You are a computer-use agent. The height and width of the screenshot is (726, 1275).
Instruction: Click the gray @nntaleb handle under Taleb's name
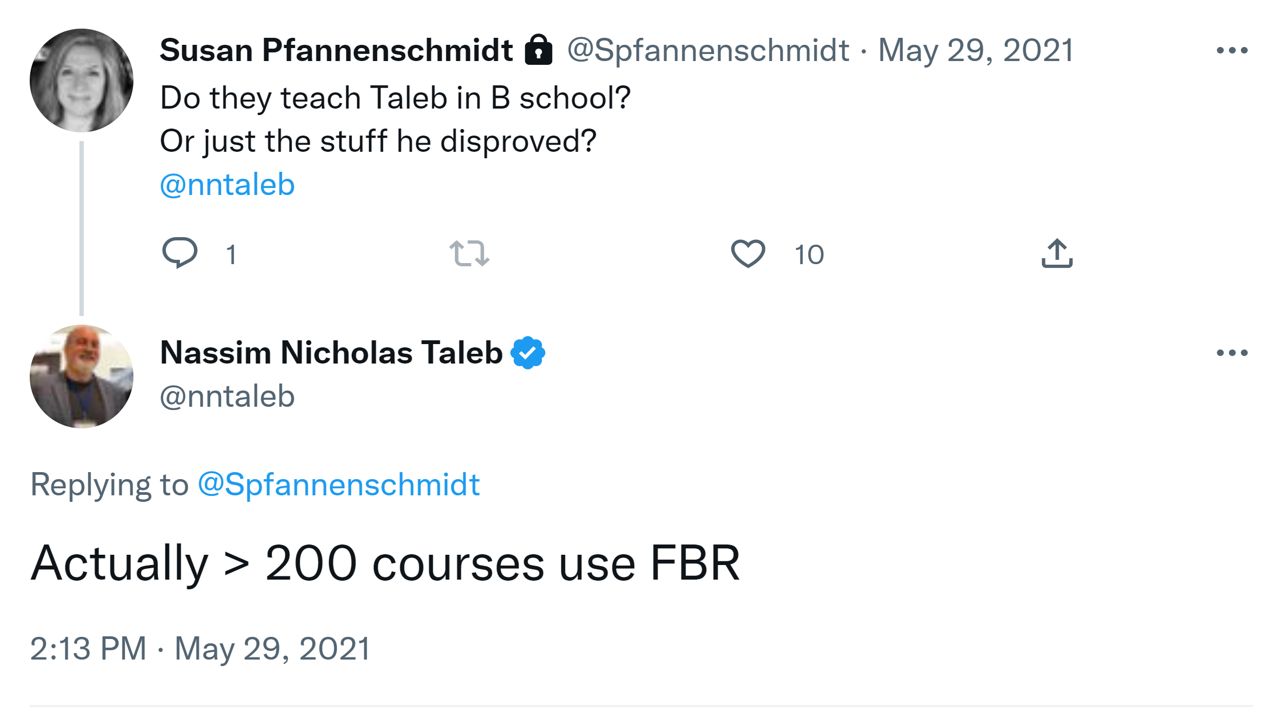coord(227,396)
